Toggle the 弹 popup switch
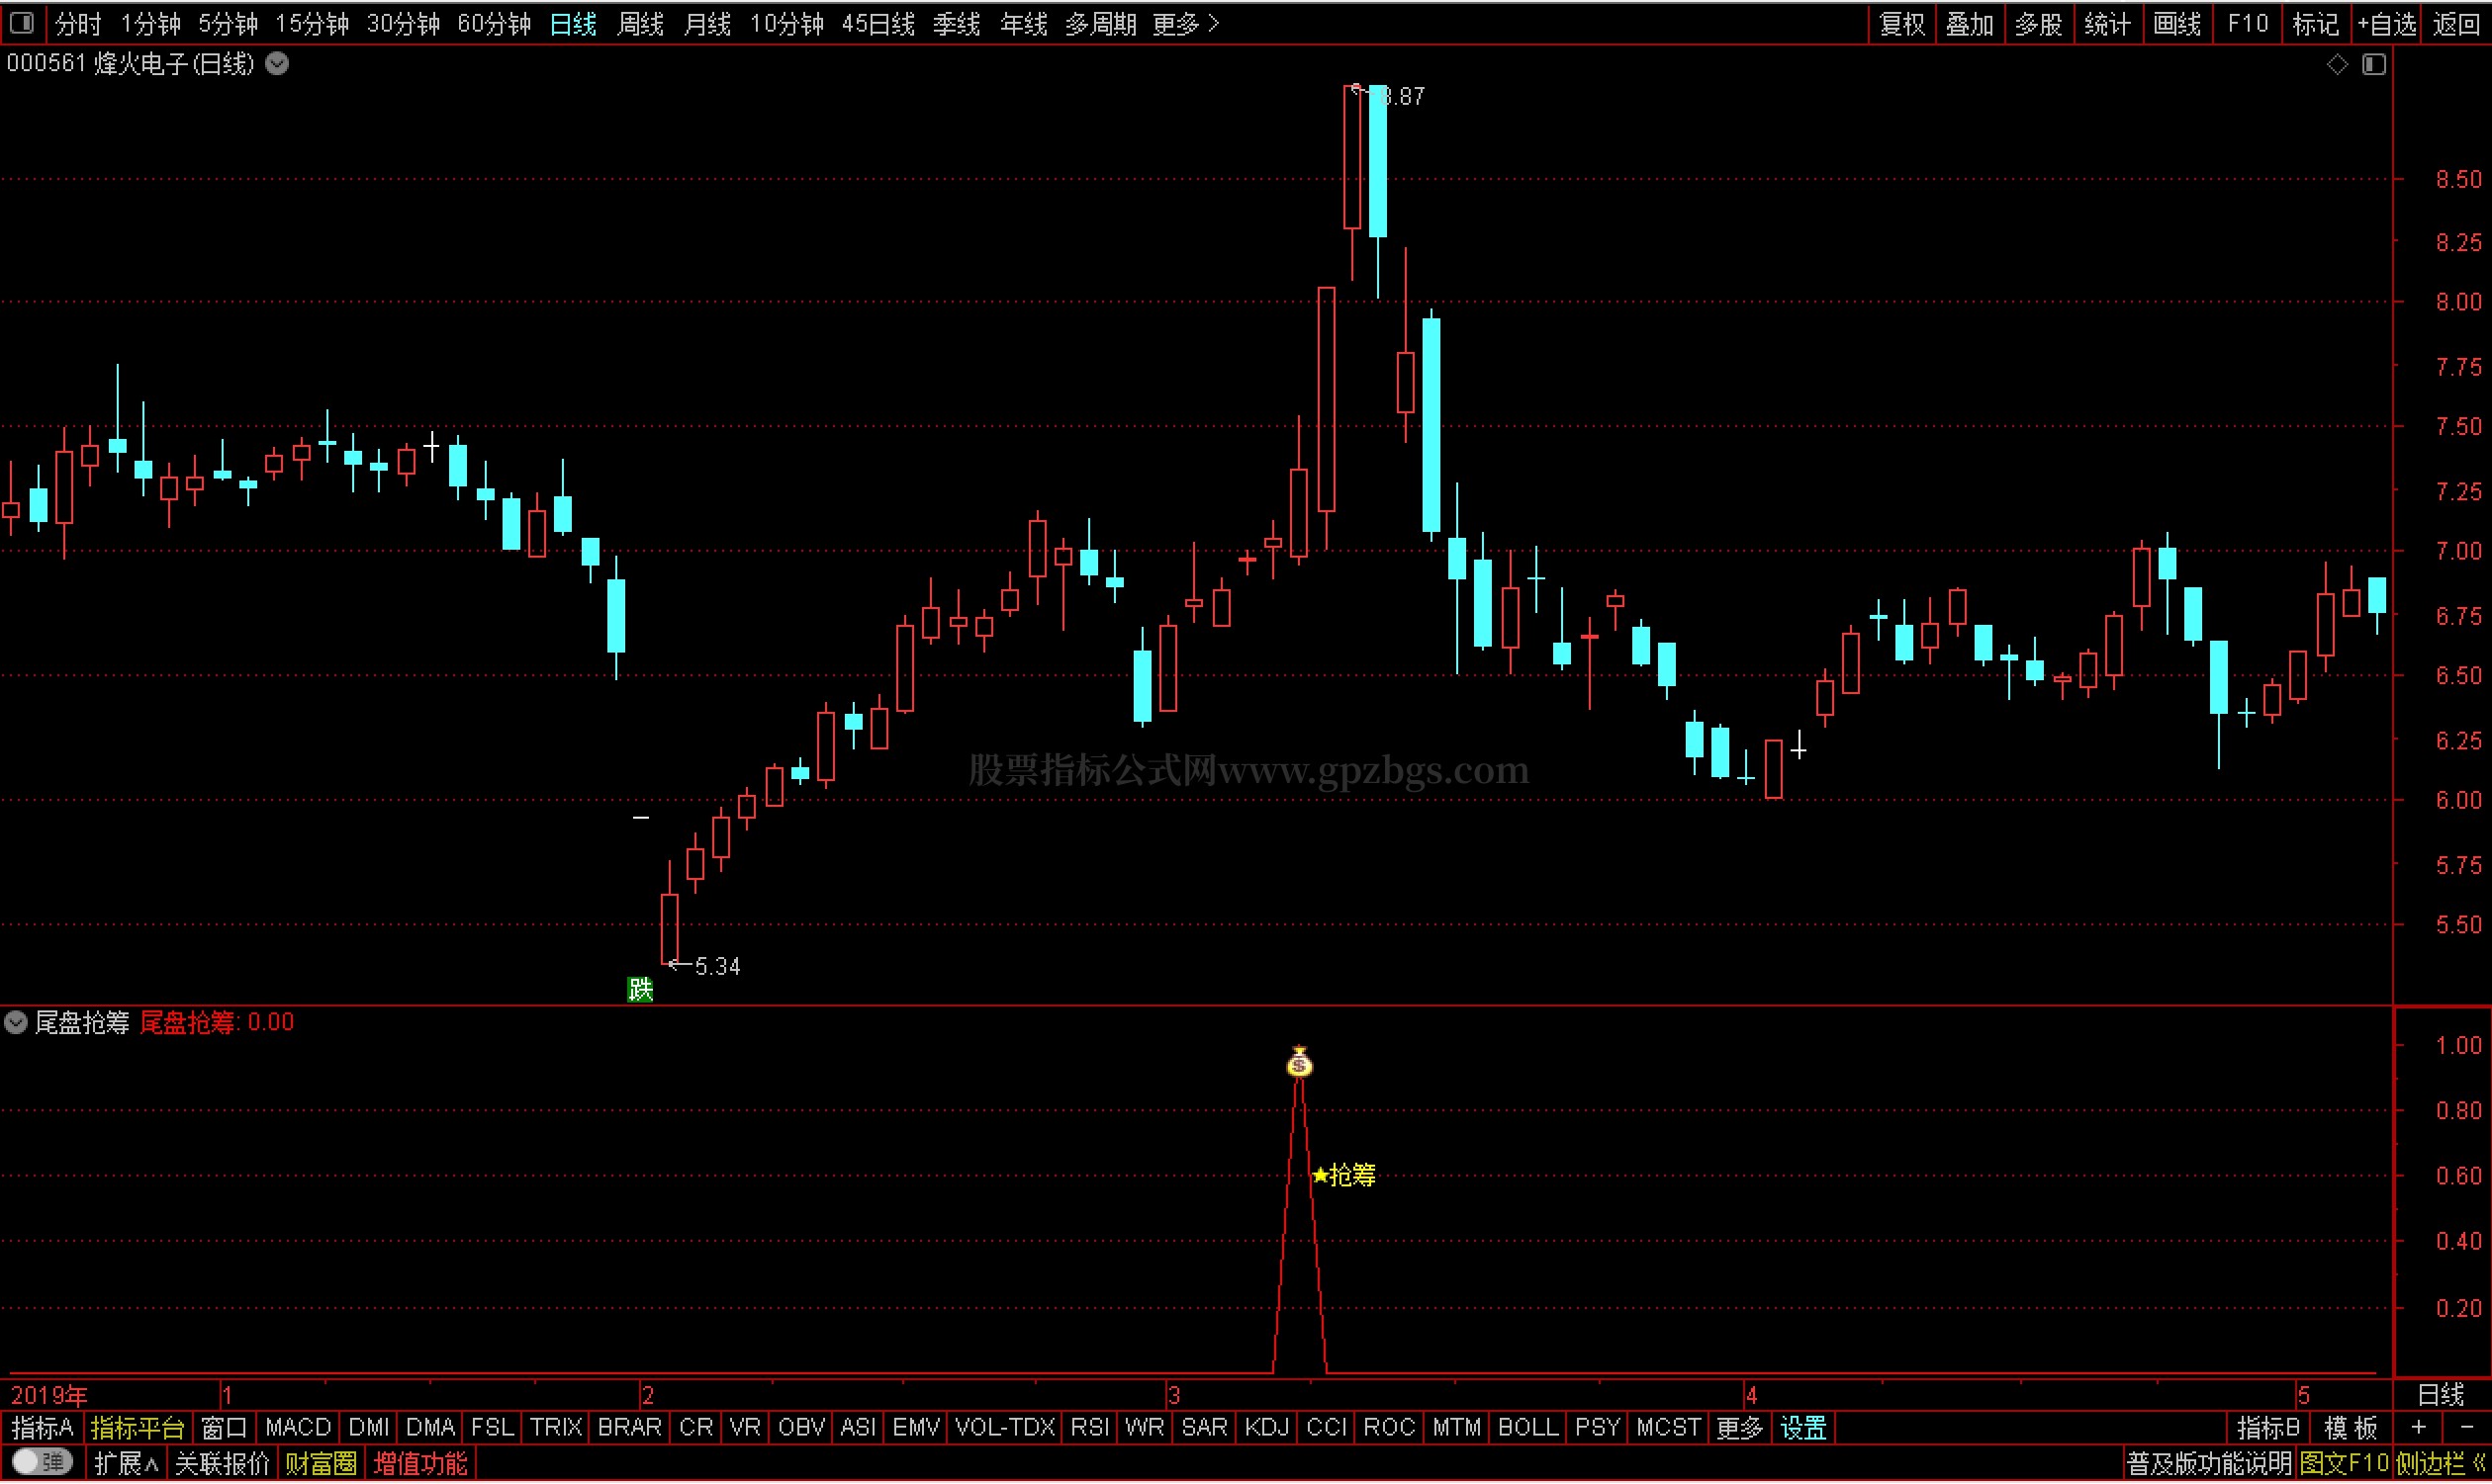Image resolution: width=2492 pixels, height=1484 pixels. click(x=42, y=1463)
